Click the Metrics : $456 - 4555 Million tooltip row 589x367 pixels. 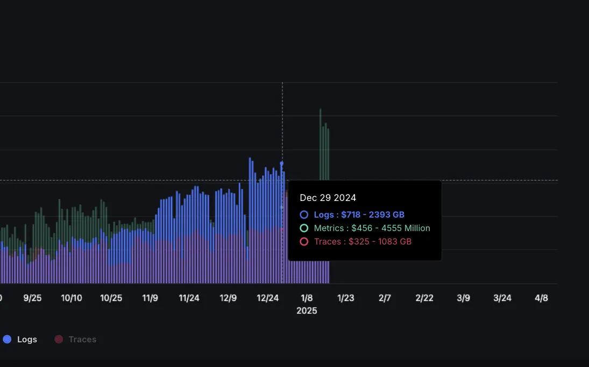365,228
